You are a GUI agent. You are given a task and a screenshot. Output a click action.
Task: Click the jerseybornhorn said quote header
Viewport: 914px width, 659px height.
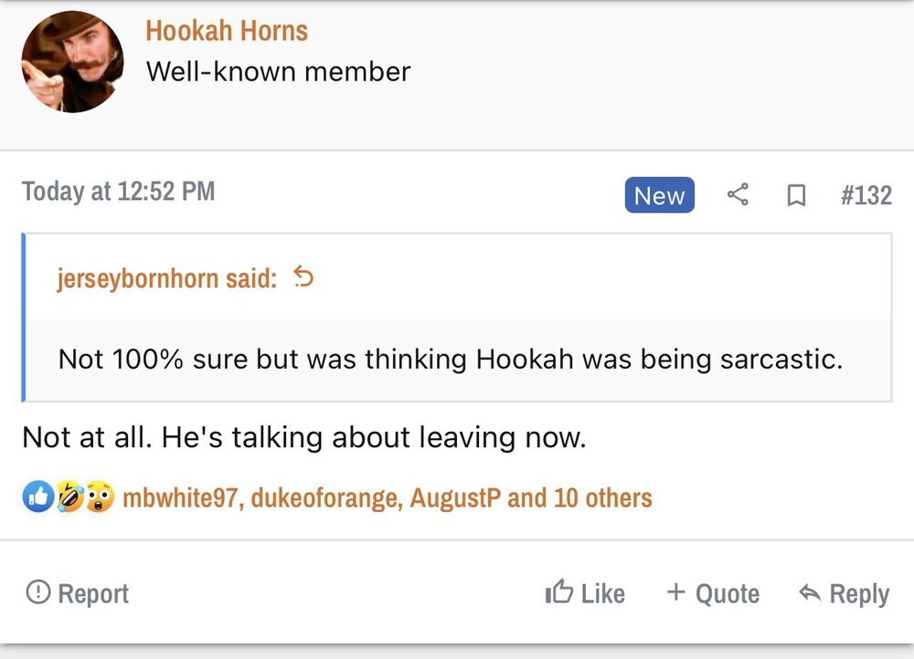pos(166,278)
